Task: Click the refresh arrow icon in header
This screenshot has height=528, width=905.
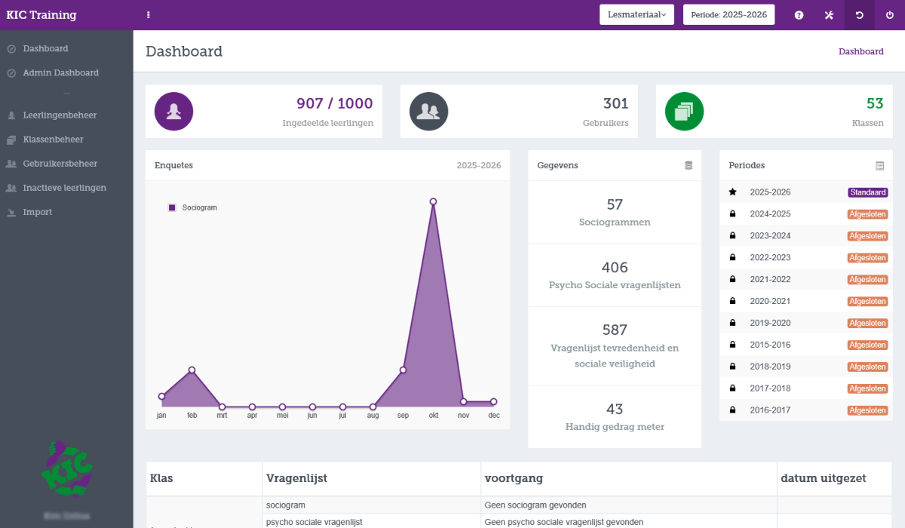Action: coord(859,15)
